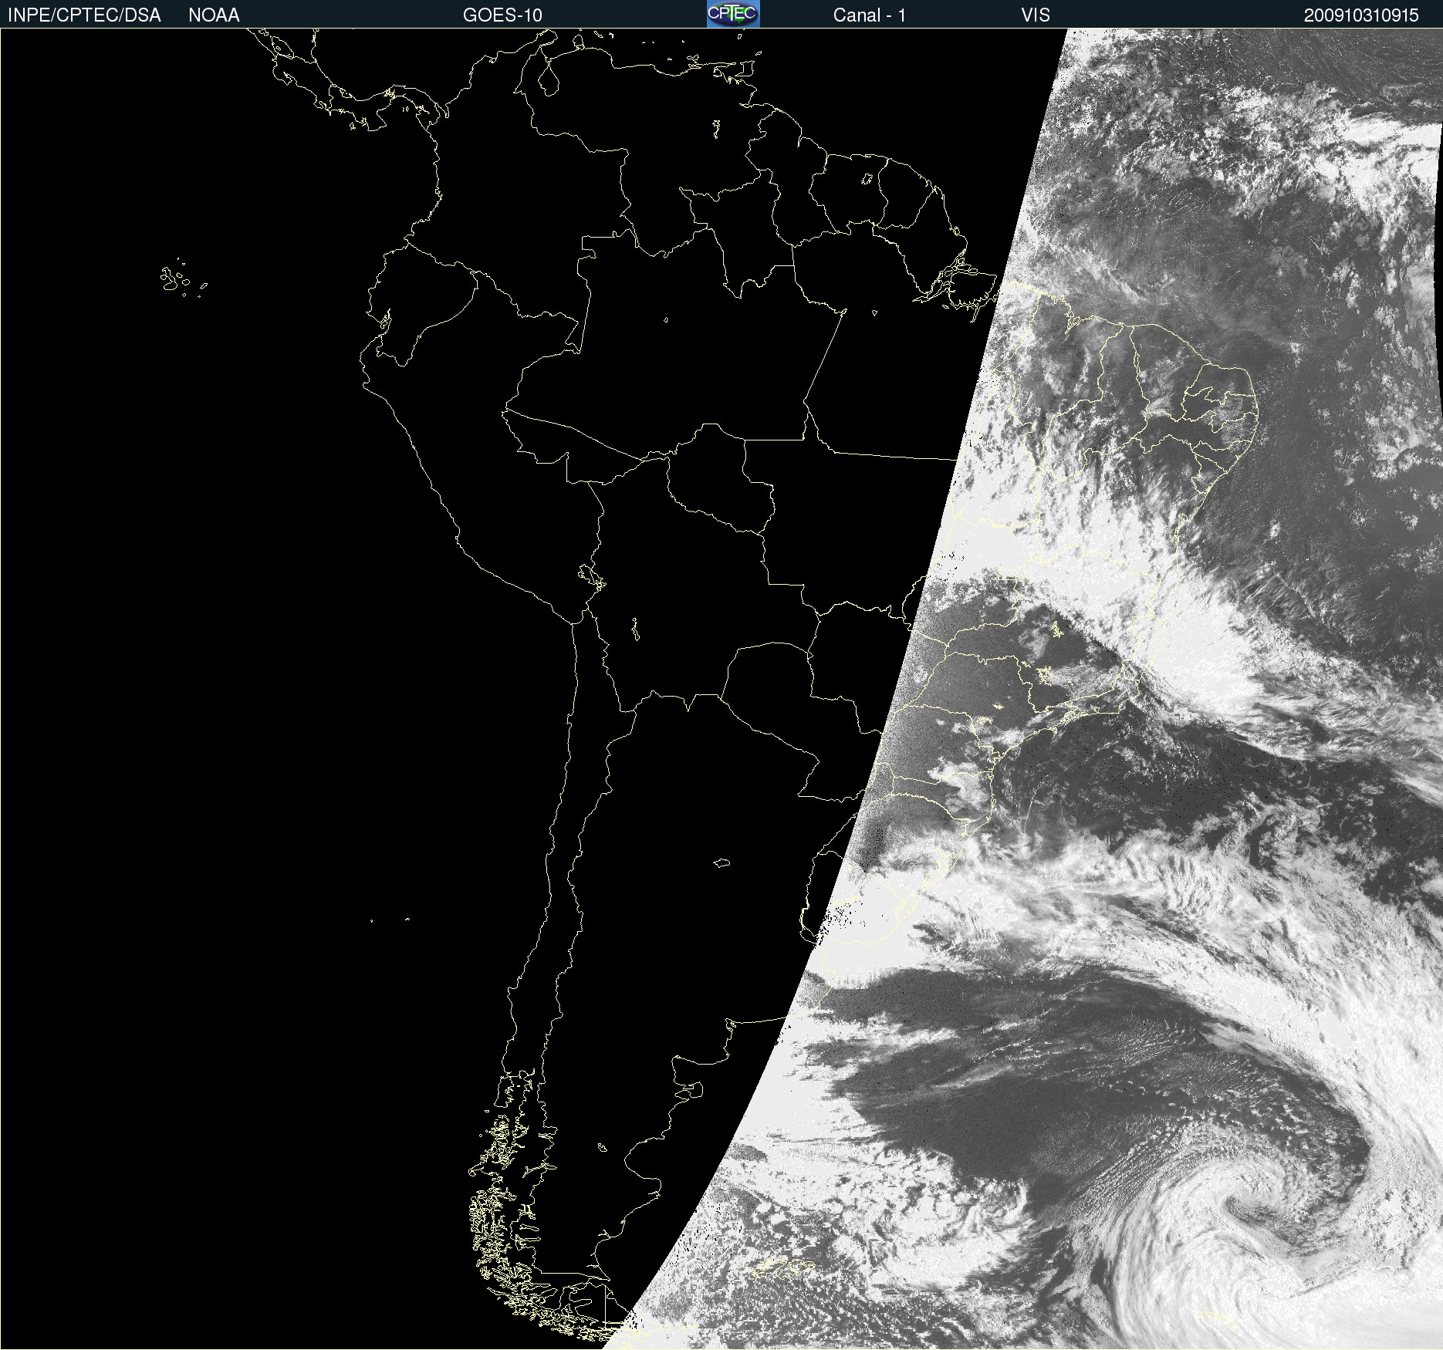Viewport: 1443px width, 1350px height.
Task: Click the 200910310915 timestamp
Action: point(1361,15)
